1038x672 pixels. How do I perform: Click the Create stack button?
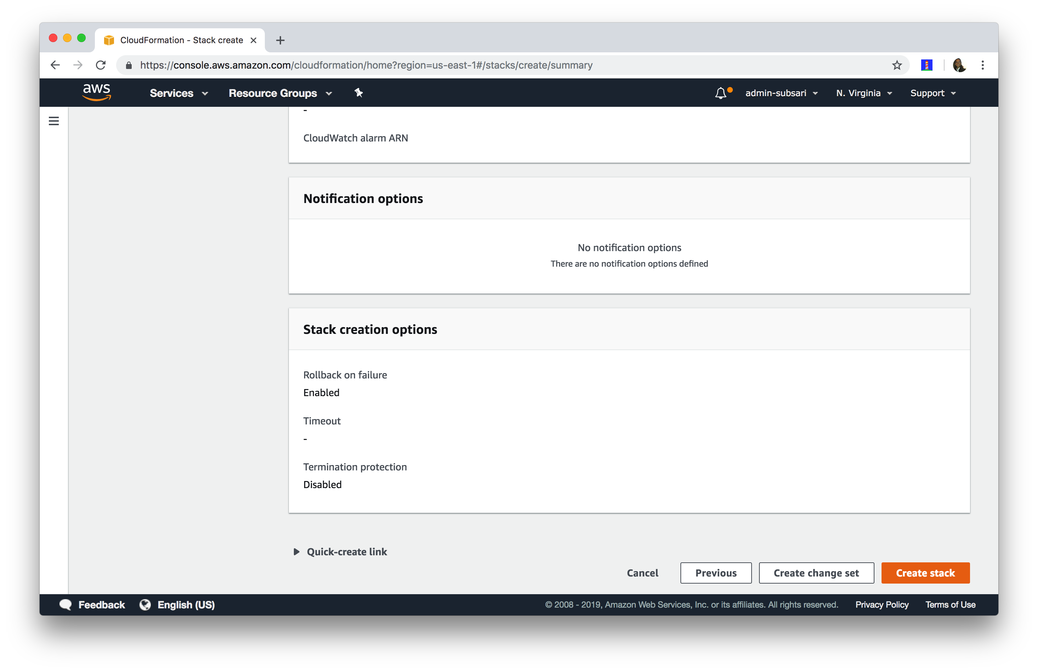(925, 573)
